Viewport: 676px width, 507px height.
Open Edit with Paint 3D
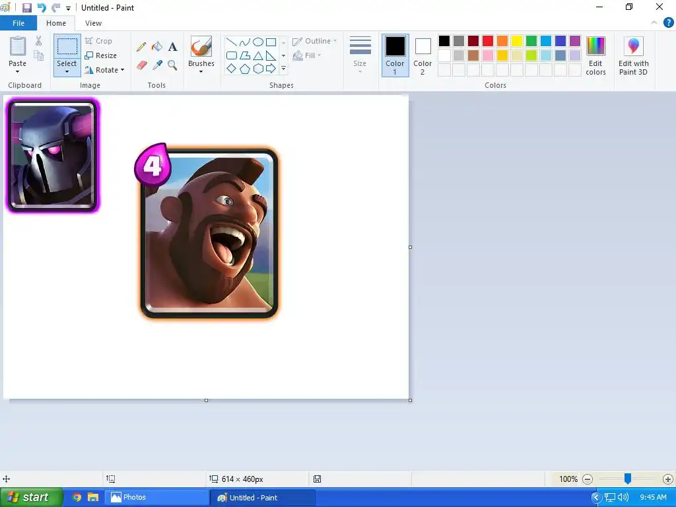633,56
